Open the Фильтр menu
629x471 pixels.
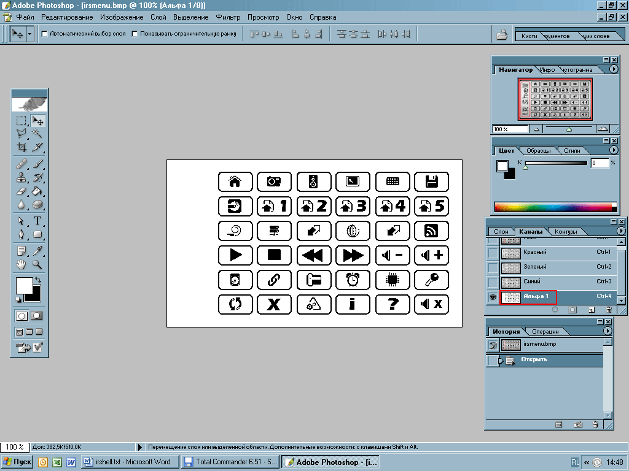tap(229, 17)
